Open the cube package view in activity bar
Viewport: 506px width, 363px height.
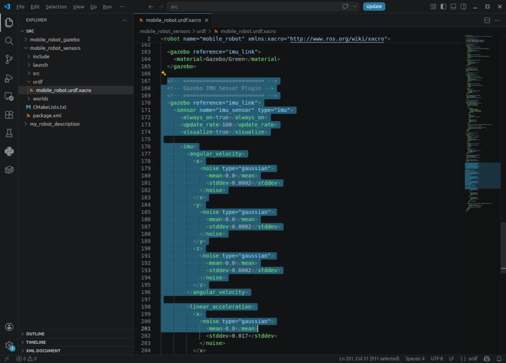[x=9, y=170]
